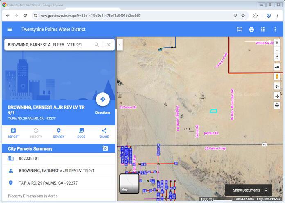Screen dimensions: 285x203
Task: Open the apps grid icon
Action: tap(263, 30)
